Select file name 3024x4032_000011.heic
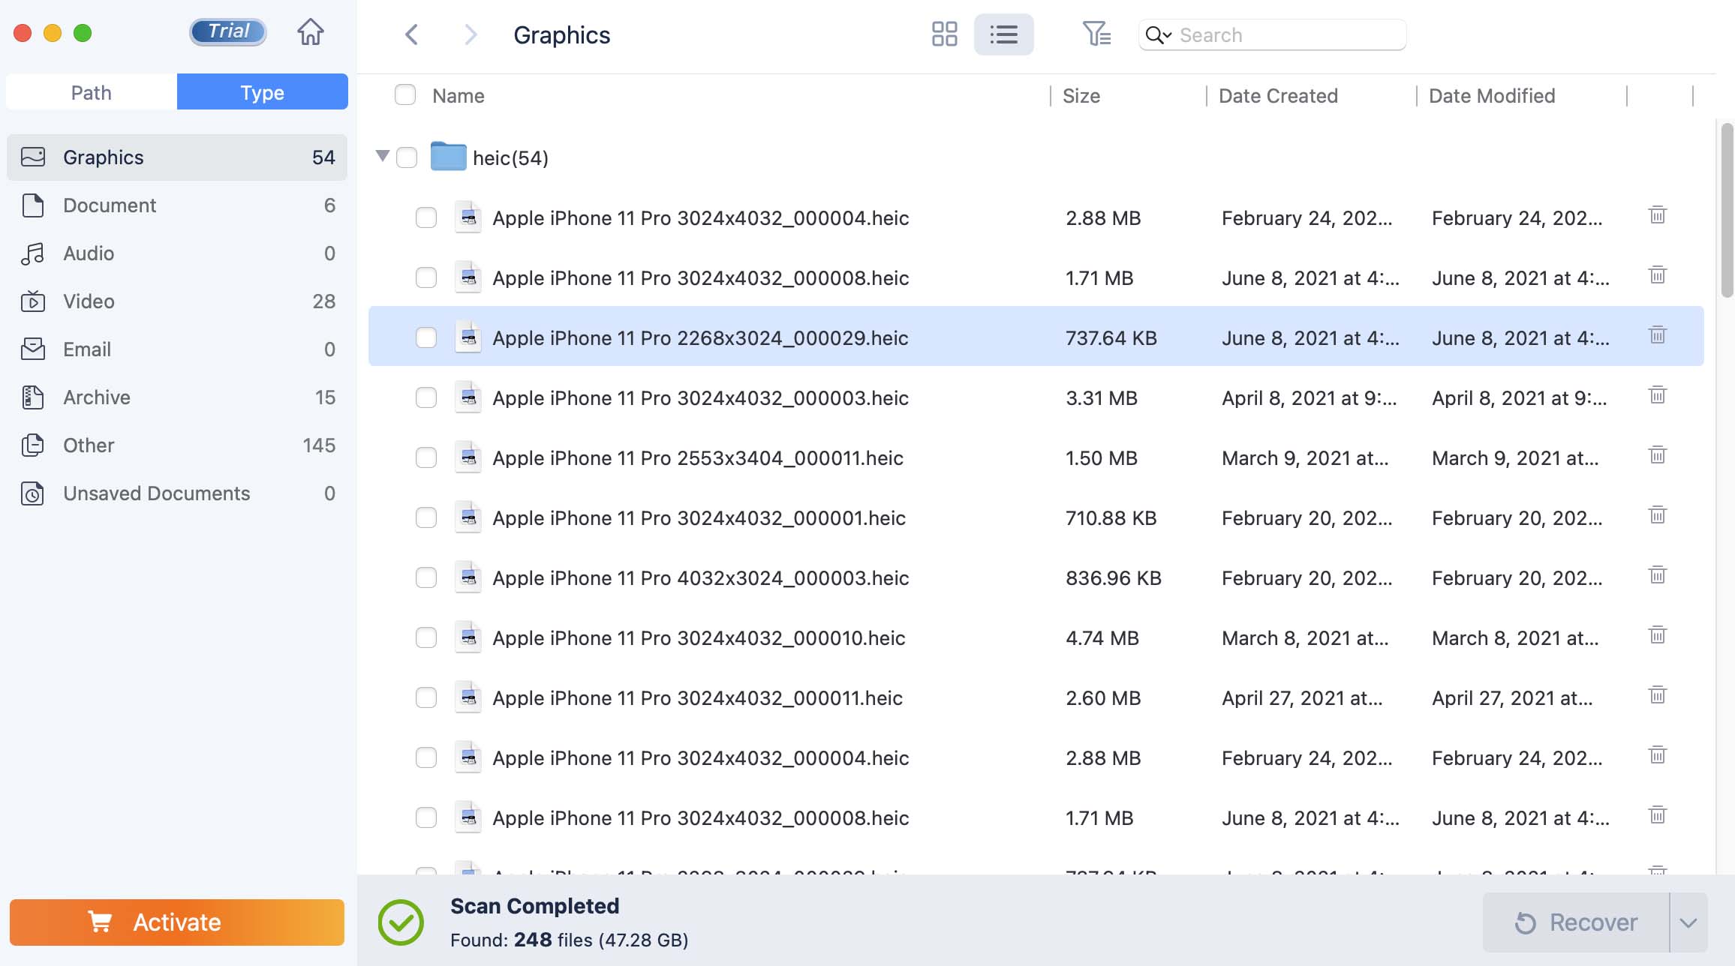This screenshot has height=966, width=1735. pyautogui.click(x=697, y=698)
